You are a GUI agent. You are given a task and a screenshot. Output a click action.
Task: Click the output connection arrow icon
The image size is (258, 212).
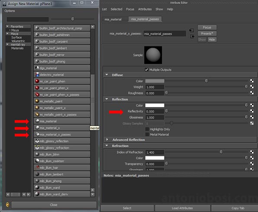(192, 36)
